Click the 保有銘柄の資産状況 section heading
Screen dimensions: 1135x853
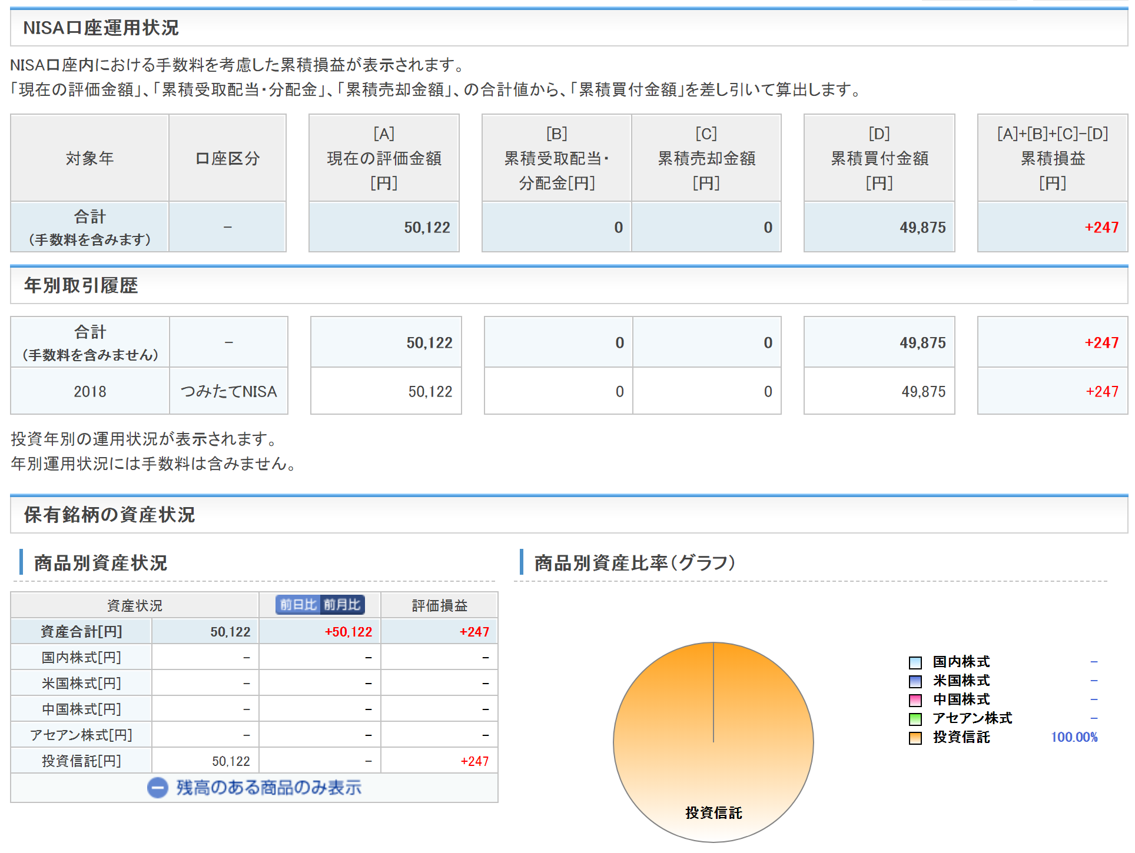pyautogui.click(x=109, y=515)
